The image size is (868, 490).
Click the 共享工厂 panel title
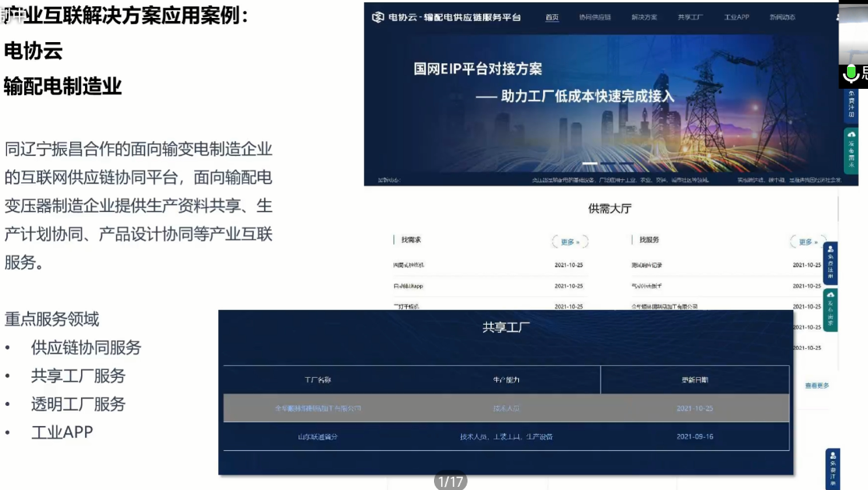coord(506,327)
